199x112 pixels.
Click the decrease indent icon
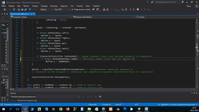pos(130,10)
